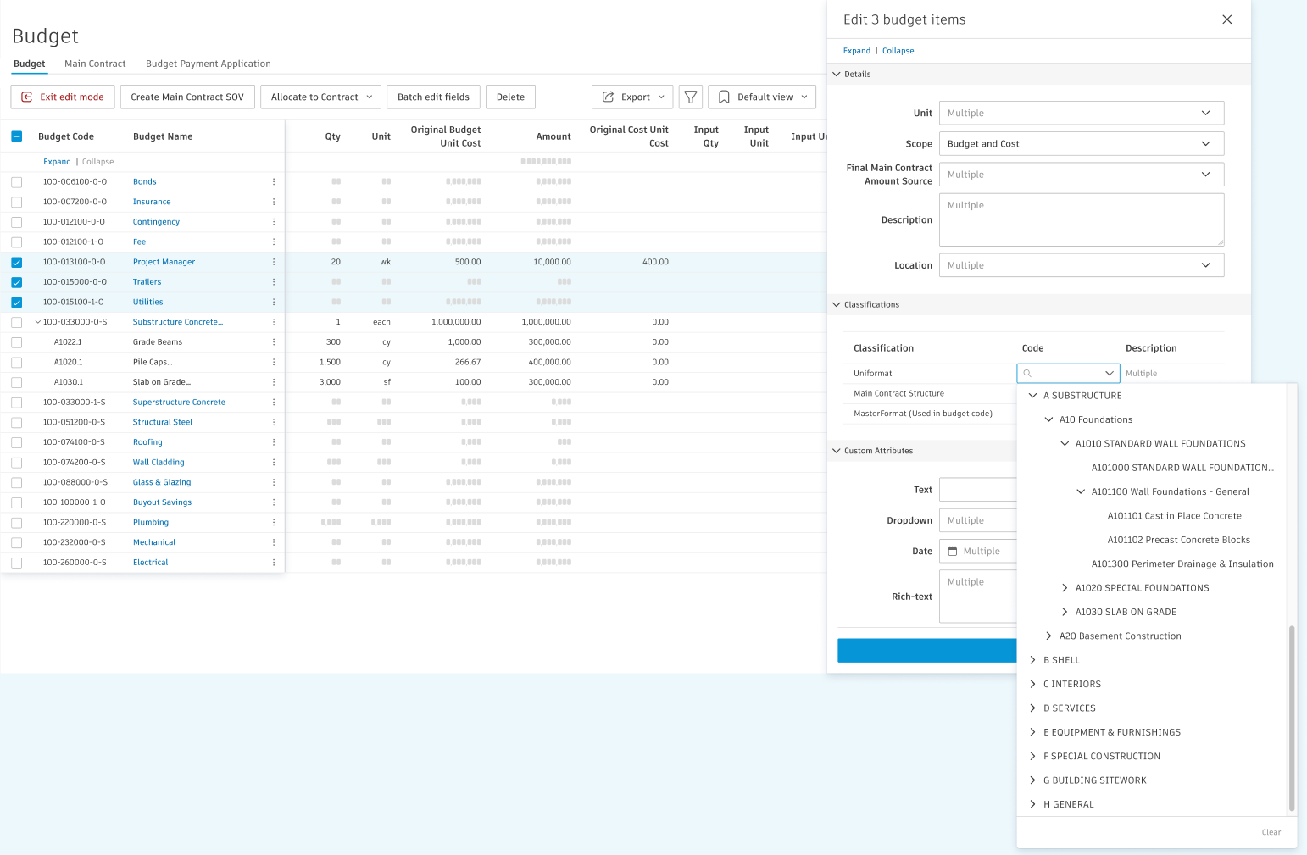Open the Scope dropdown showing Budget and Cost
This screenshot has width=1307, height=855.
[1082, 144]
